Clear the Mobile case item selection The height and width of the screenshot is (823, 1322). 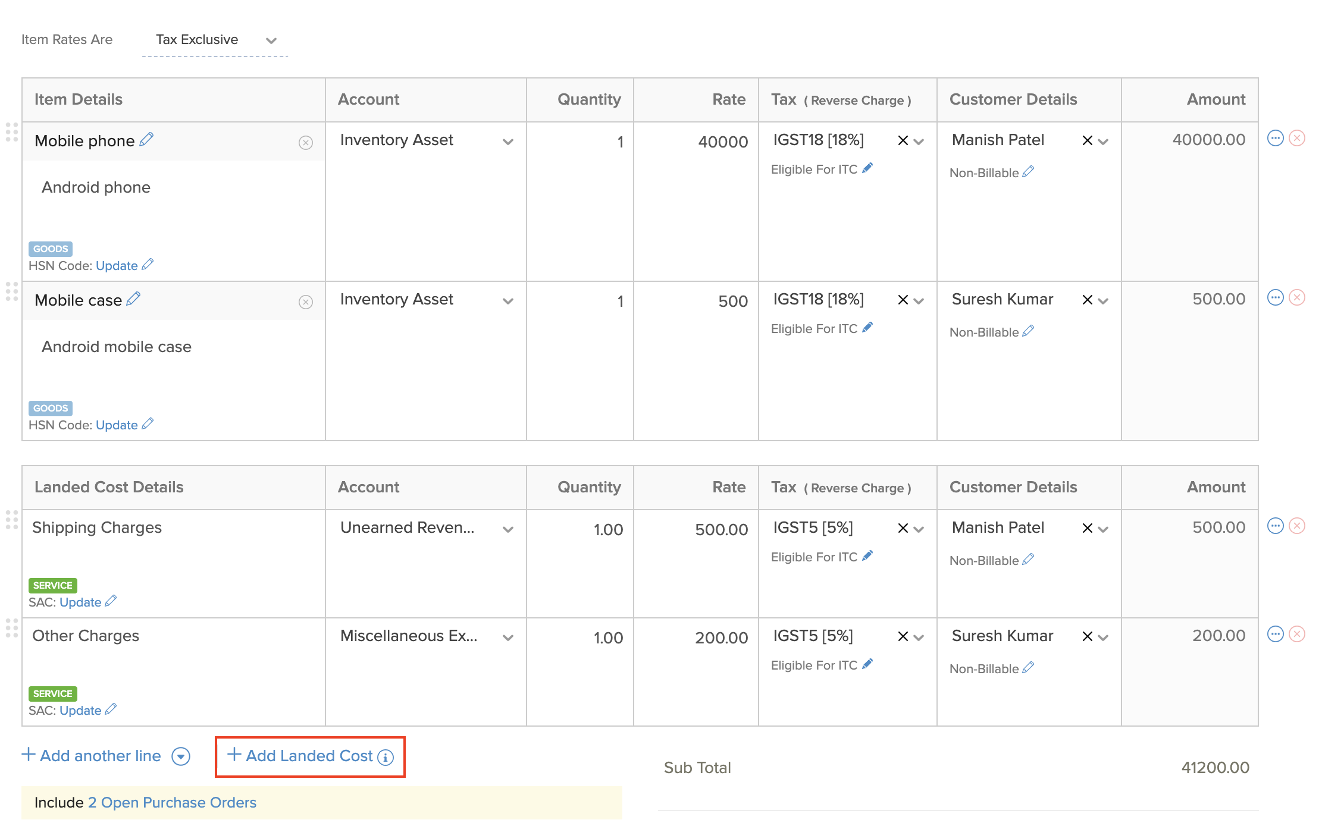pos(306,302)
